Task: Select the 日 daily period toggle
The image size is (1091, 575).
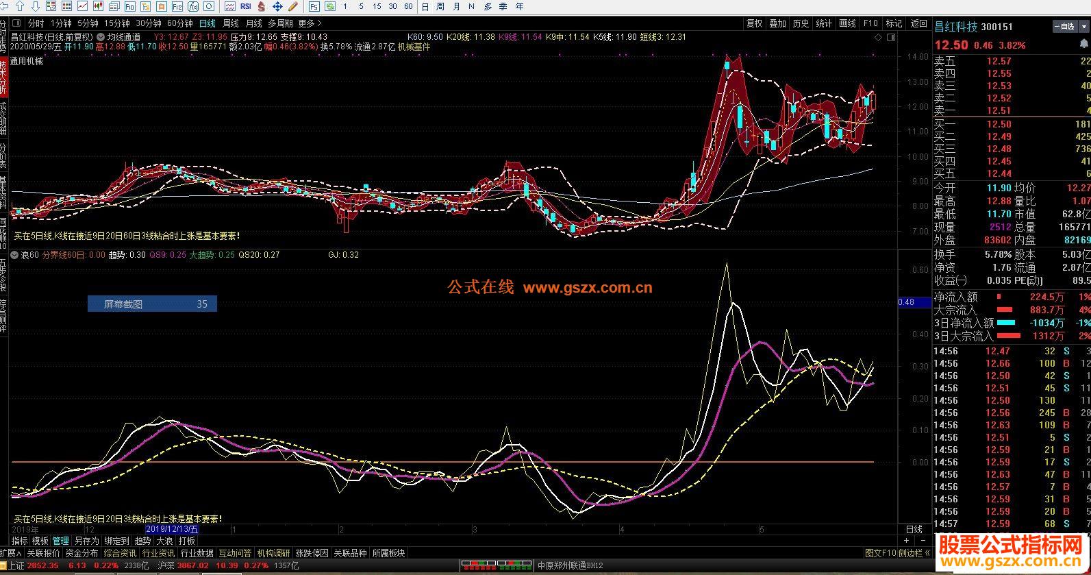Action: click(x=425, y=6)
